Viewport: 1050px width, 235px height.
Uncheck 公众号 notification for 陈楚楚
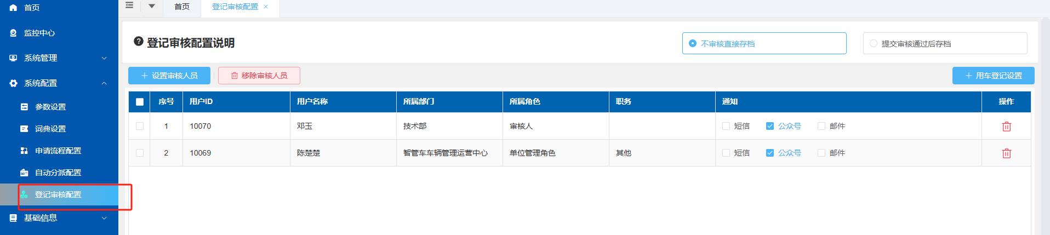[770, 153]
